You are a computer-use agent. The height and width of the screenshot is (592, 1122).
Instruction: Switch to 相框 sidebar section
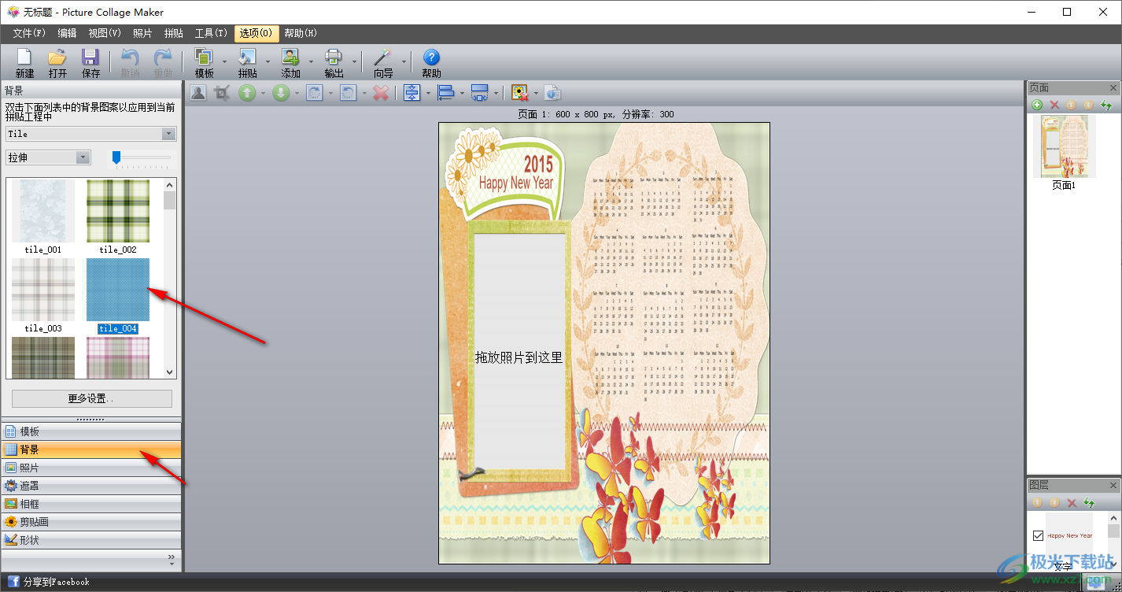pyautogui.click(x=90, y=504)
